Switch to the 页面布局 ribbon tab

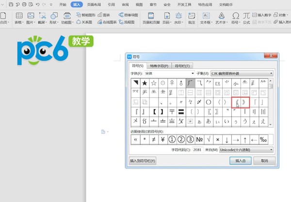[x=94, y=4]
